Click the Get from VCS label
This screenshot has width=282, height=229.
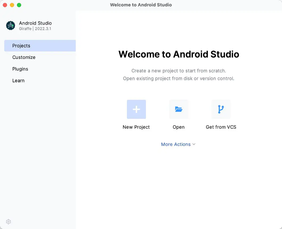click(221, 127)
